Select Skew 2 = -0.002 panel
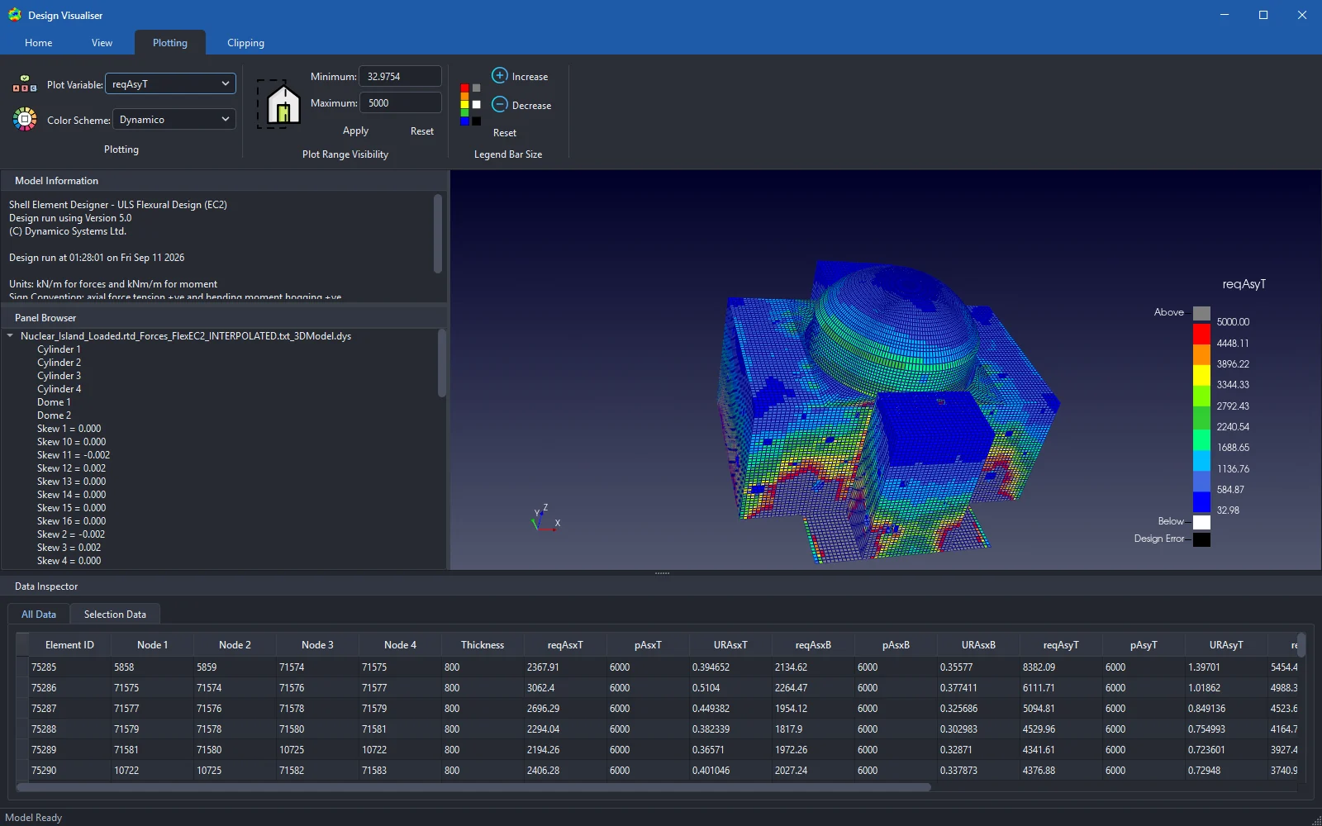Screen dimensions: 1322x826 [70, 534]
